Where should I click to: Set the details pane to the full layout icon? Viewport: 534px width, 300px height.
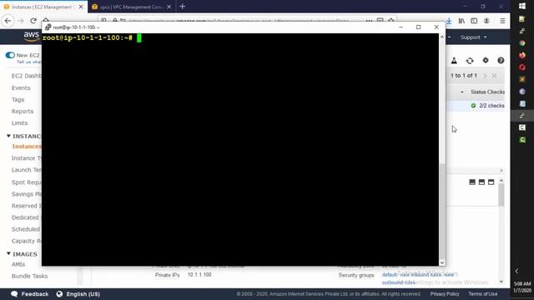(491, 182)
